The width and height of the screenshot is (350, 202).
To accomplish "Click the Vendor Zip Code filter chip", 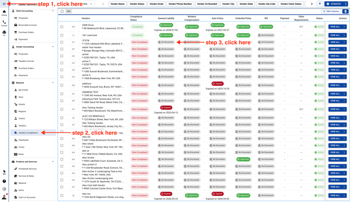I will click(x=267, y=4).
